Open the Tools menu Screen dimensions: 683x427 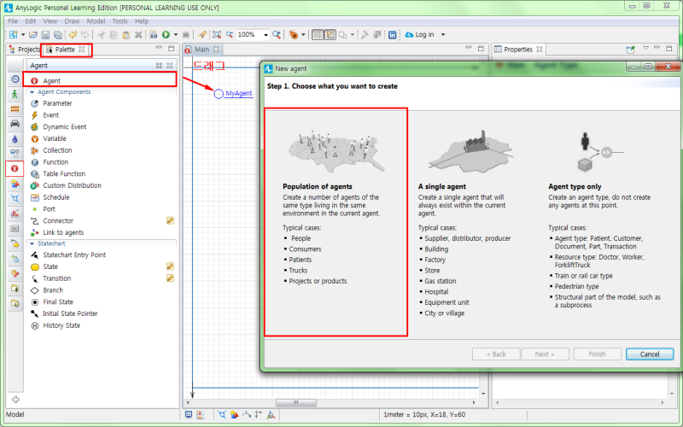coord(120,20)
